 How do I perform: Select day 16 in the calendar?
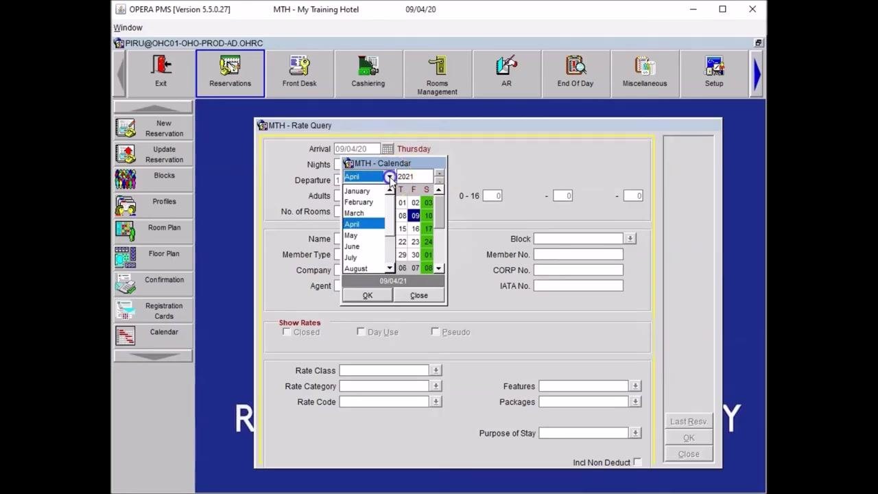tap(415, 228)
